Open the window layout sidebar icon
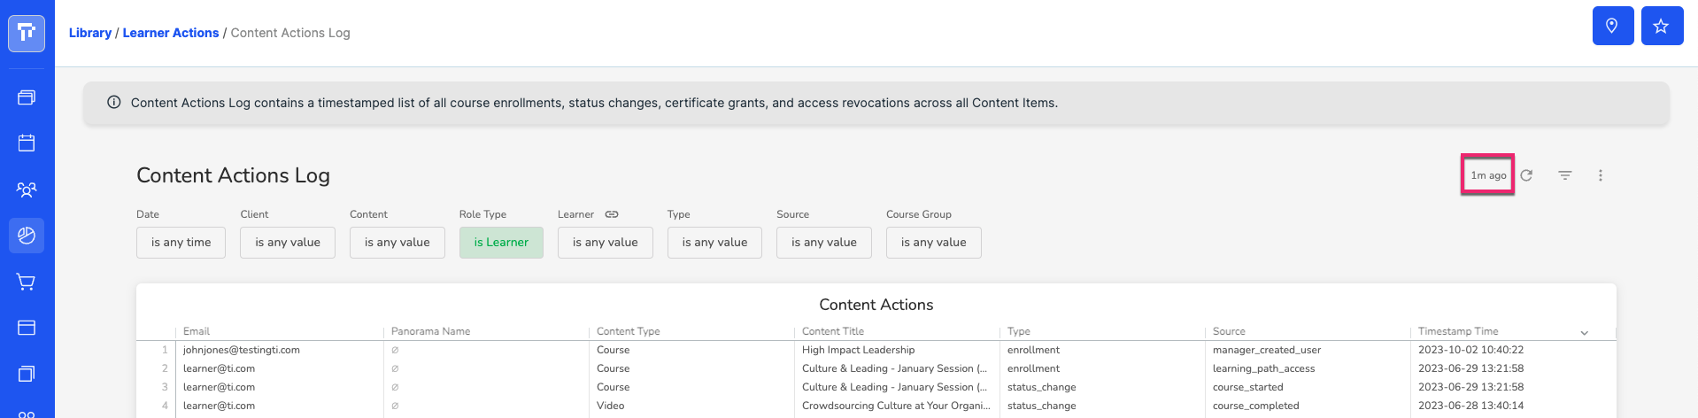This screenshot has width=1698, height=418. 27,328
